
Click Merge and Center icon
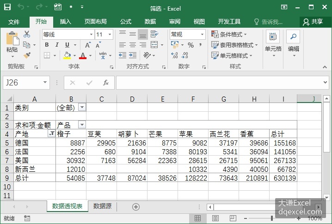(x=154, y=45)
